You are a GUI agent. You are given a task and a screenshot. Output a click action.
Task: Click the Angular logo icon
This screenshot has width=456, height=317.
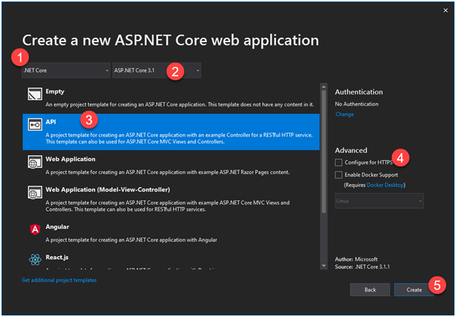point(34,229)
